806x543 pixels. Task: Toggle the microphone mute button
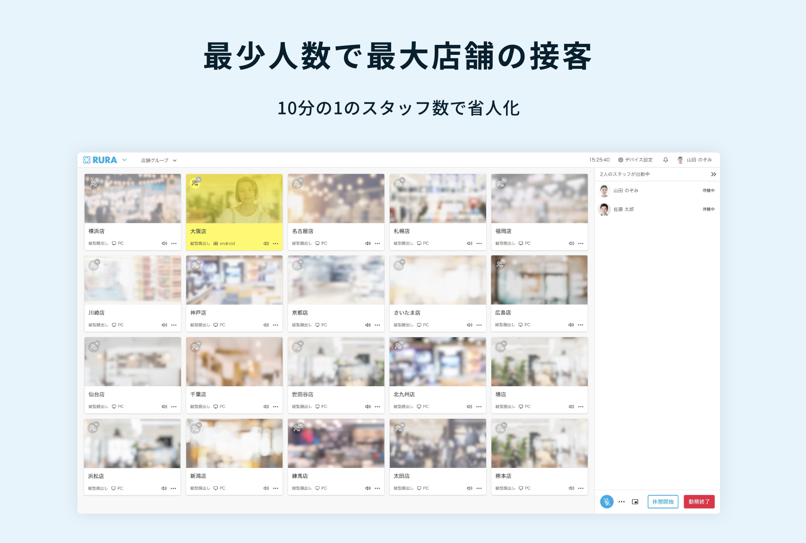[x=607, y=502]
